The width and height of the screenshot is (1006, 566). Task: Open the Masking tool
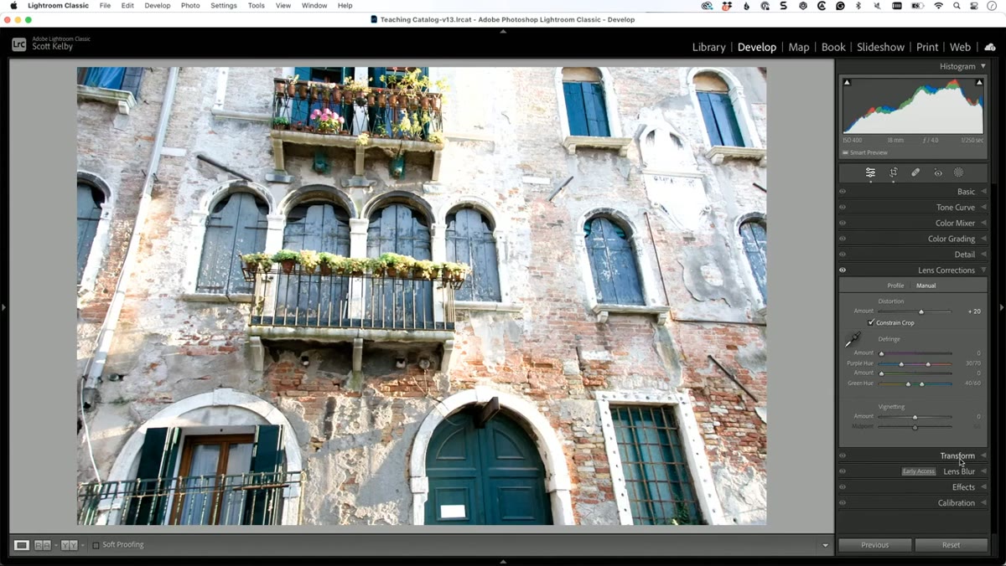[x=959, y=172]
